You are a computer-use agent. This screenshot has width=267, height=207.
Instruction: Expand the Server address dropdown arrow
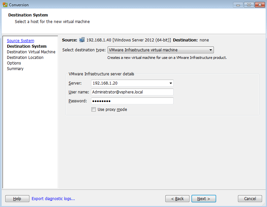[171, 83]
